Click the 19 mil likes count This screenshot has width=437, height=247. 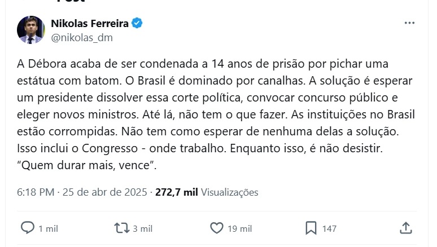(238, 228)
